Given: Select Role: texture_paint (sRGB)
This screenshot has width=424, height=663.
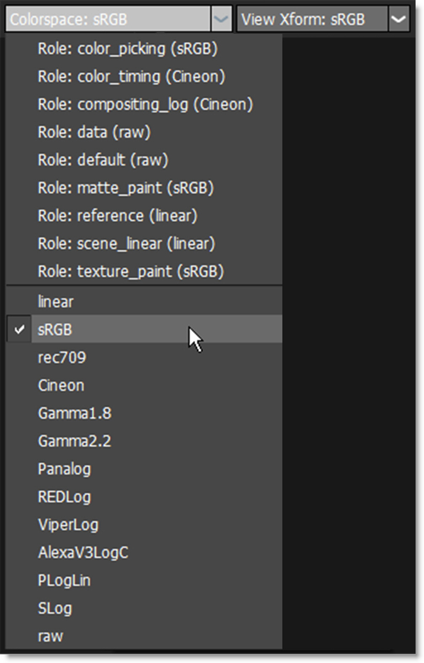Looking at the screenshot, I should click(x=131, y=272).
